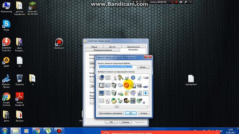Image resolution: width=239 pixels, height=134 pixels.
Task: Open Chrome from the taskbar
Action: (37, 131)
